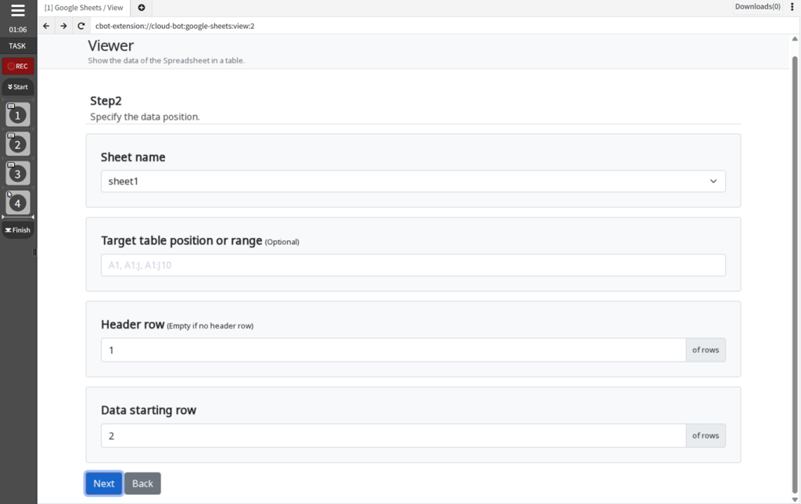The width and height of the screenshot is (801, 504).
Task: Click the browser forward arrow
Action: pyautogui.click(x=63, y=26)
